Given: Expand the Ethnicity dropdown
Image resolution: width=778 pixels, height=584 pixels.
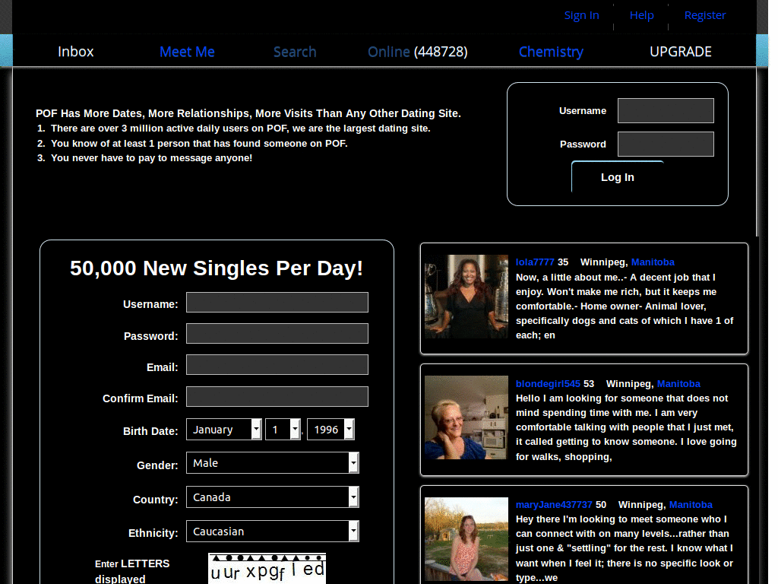Looking at the screenshot, I should coord(272,531).
